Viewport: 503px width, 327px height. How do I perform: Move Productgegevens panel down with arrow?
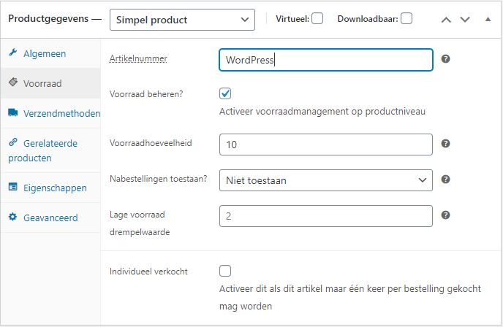tap(465, 20)
